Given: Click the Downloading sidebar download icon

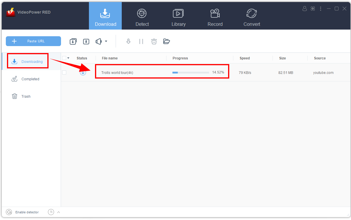Looking at the screenshot, I should [x=14, y=61].
